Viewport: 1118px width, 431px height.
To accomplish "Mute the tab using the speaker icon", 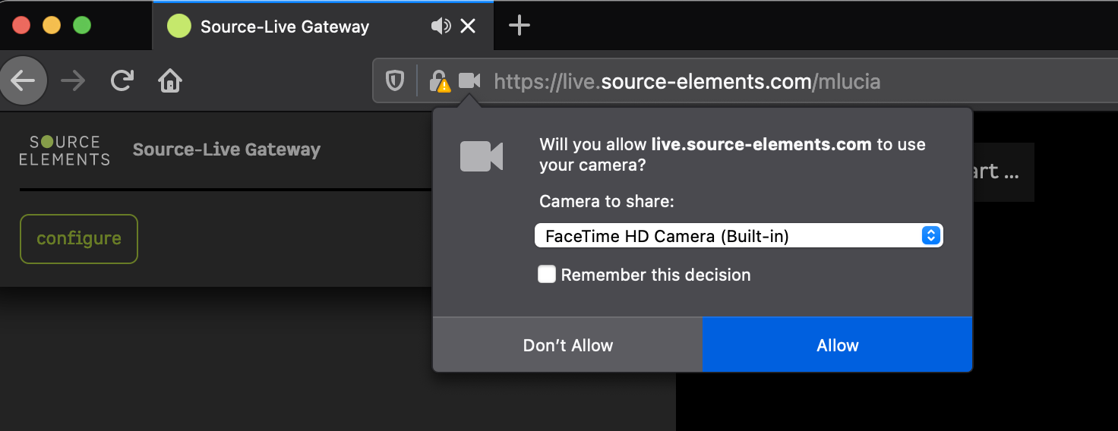I will pyautogui.click(x=441, y=27).
